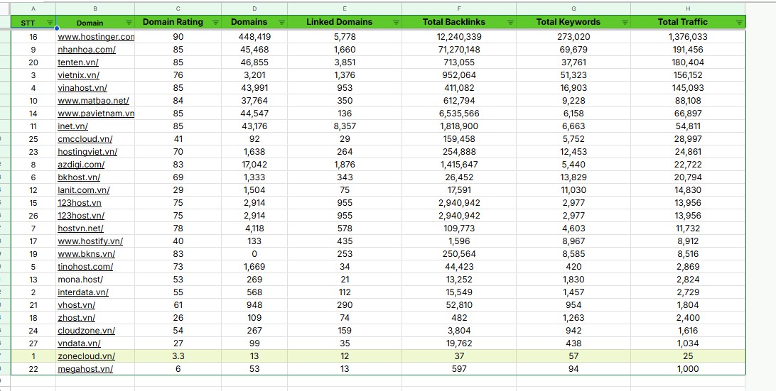
Task: Select zonecloud domain rating cell 3.3
Action: point(178,356)
